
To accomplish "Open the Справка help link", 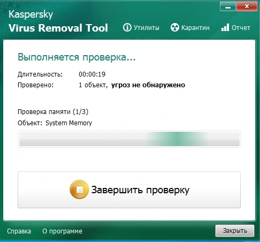I will pos(19,231).
